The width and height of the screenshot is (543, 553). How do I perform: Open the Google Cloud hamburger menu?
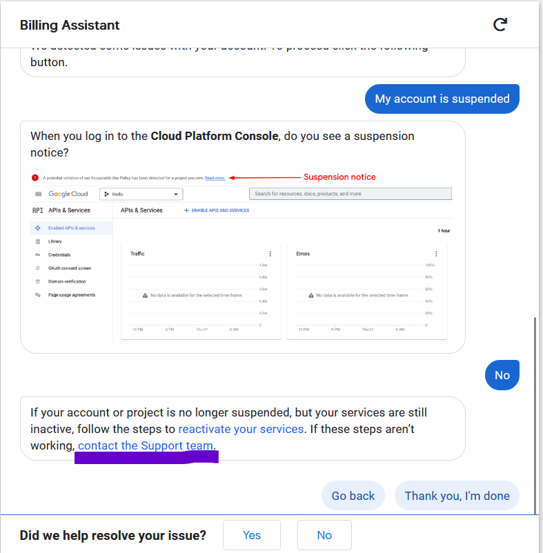click(x=39, y=194)
